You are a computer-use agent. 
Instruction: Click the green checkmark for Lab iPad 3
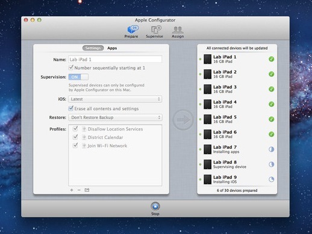click(x=272, y=89)
